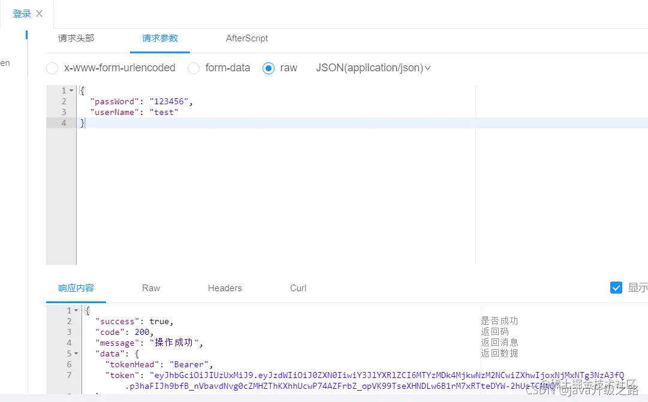Switch to the 登录 tab
The width and height of the screenshot is (648, 402).
click(22, 14)
